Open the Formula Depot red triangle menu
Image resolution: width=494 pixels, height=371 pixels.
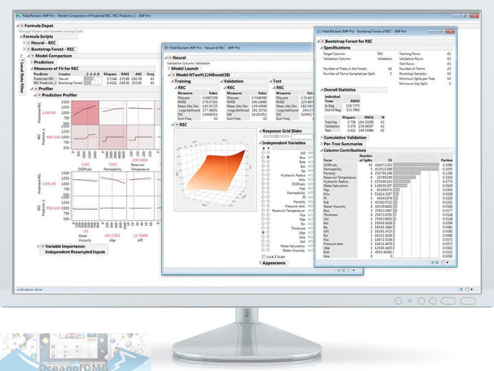pyautogui.click(x=21, y=26)
